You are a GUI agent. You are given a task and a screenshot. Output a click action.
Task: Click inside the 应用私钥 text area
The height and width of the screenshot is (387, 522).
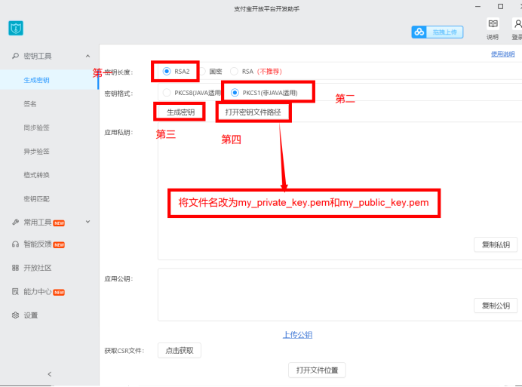339,191
